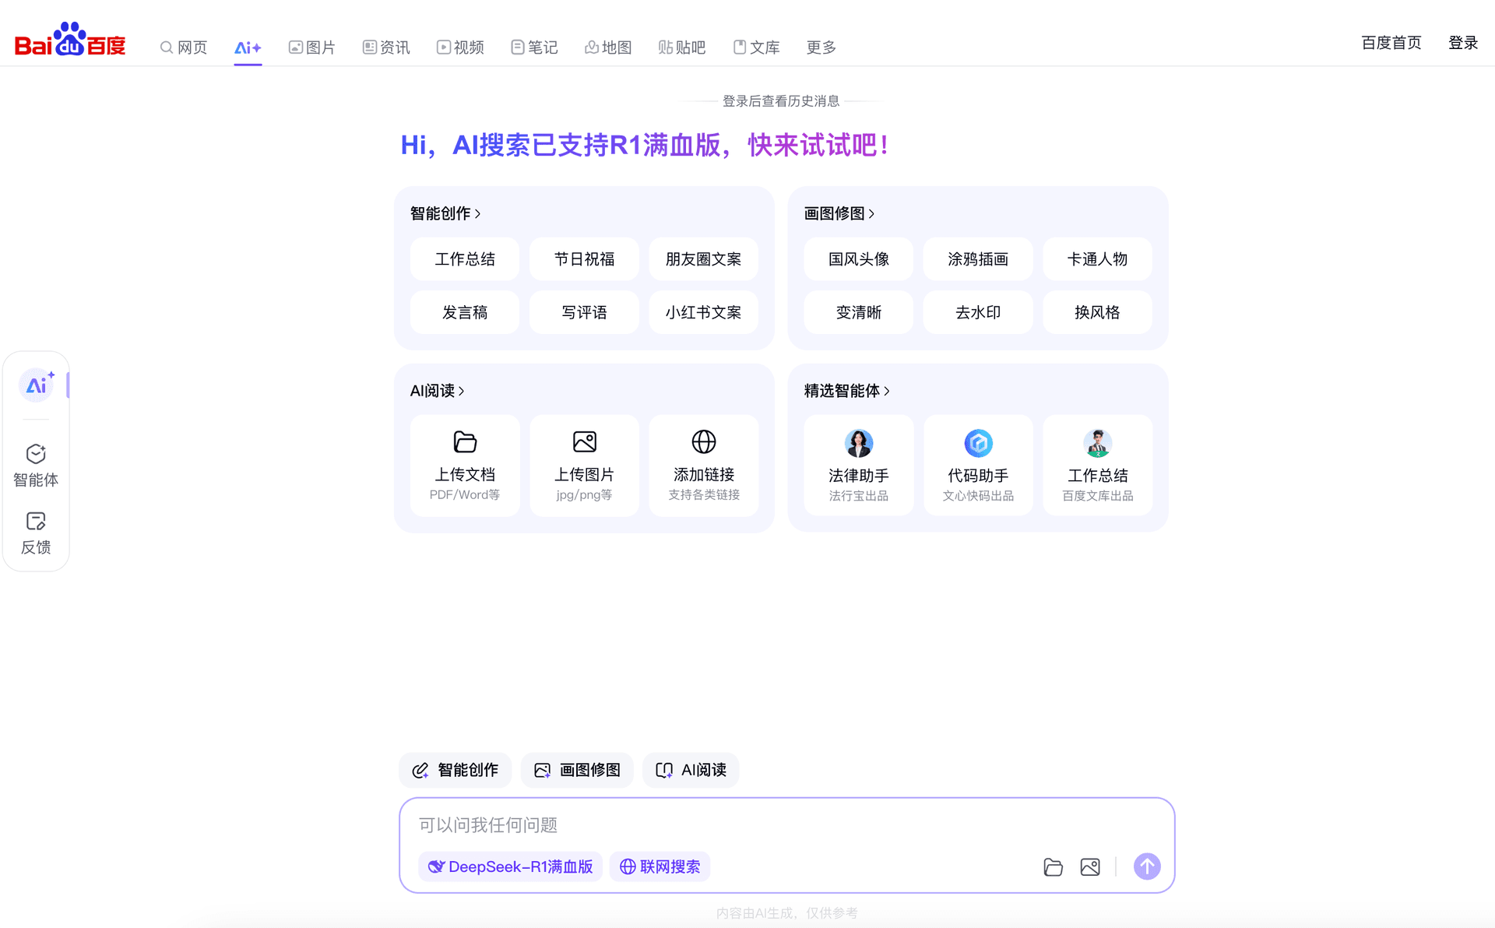Toggle DeepSeek-R1满血版 model selector

511,866
